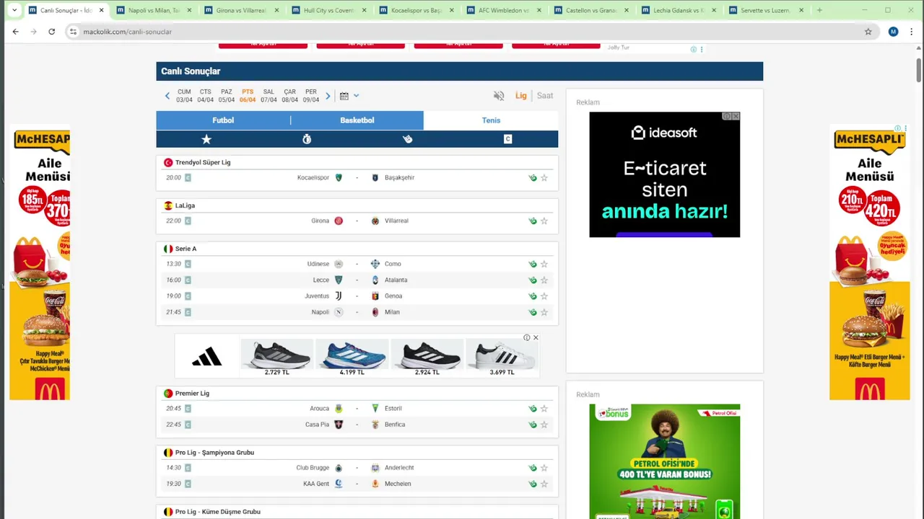Click Anderlecht team name
Screen dimensions: 924x519
(x=399, y=468)
